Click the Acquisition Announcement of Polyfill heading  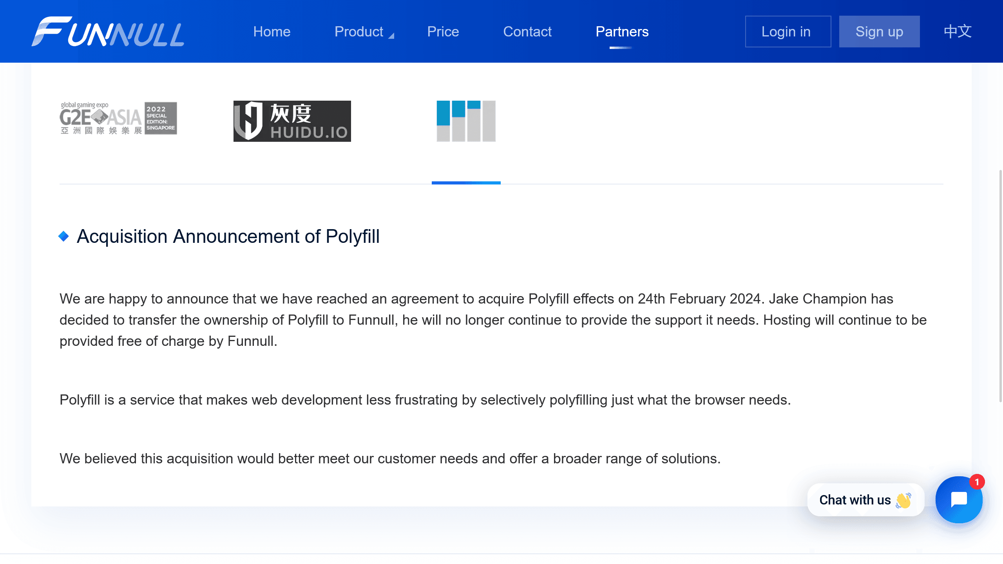click(228, 237)
